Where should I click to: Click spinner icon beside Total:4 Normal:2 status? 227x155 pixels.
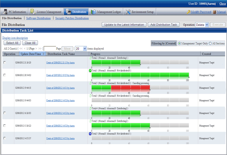point(90,108)
